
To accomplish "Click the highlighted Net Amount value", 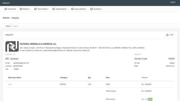I will (147, 99).
